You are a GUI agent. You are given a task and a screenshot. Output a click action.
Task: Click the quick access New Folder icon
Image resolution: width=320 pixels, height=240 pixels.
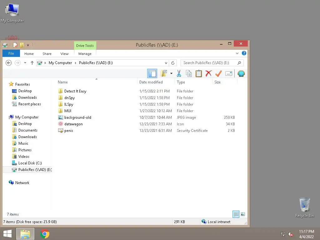(x=22, y=45)
